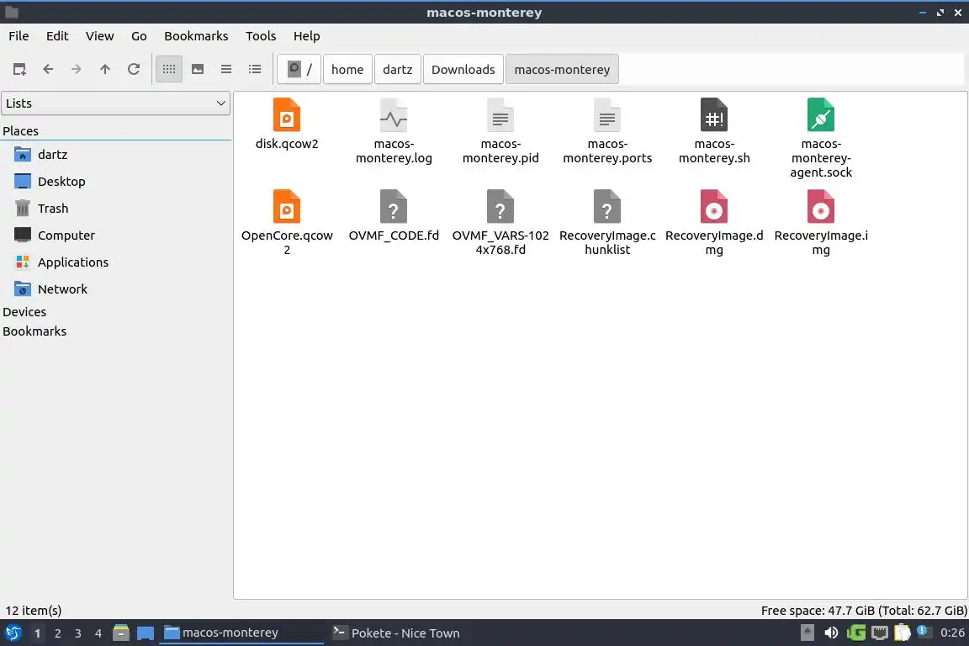
Task: Click macos-monterey path button
Action: [562, 69]
